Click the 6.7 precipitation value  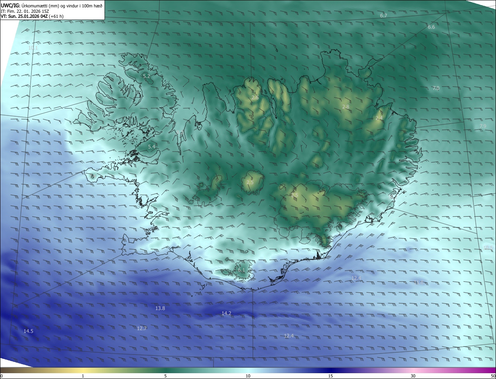coord(384,16)
